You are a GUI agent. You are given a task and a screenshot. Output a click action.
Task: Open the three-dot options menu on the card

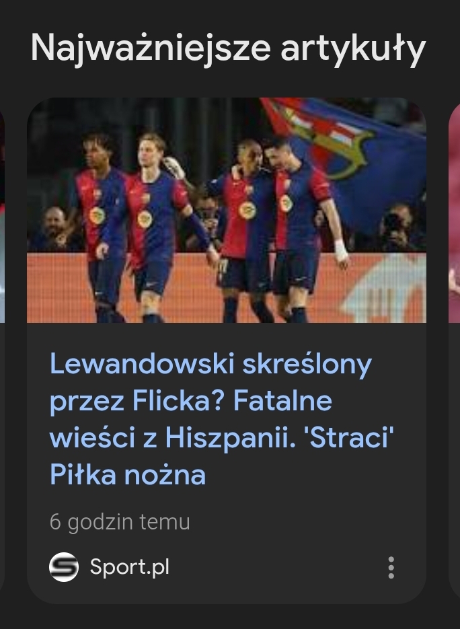[x=391, y=567]
